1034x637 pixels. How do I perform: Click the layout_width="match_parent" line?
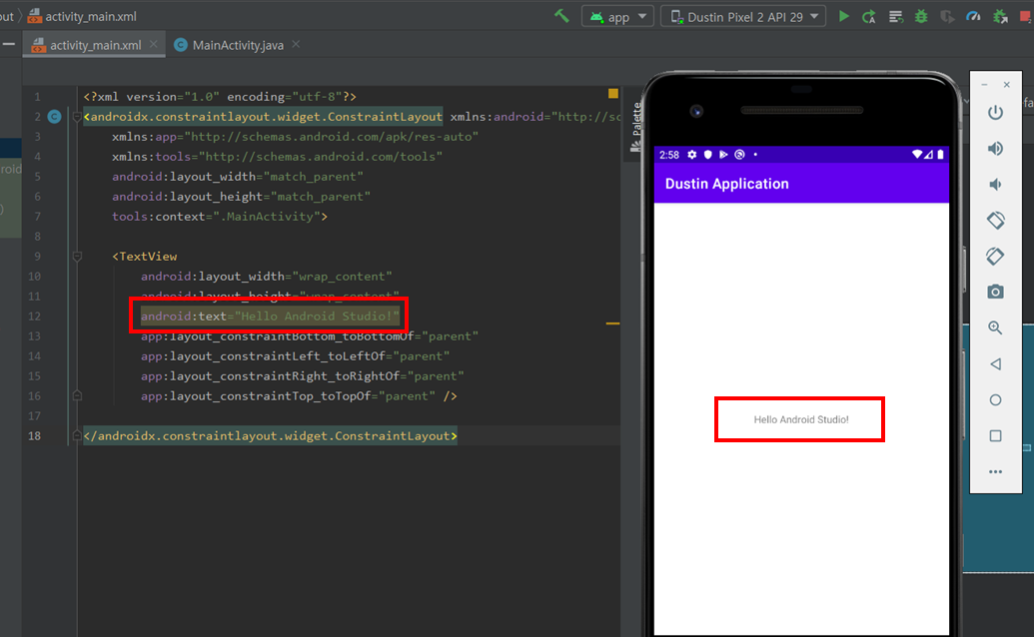click(x=238, y=177)
